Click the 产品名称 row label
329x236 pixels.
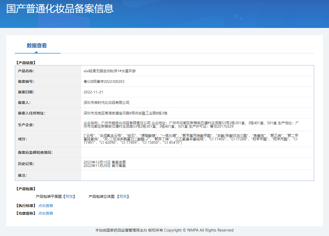[26, 71]
